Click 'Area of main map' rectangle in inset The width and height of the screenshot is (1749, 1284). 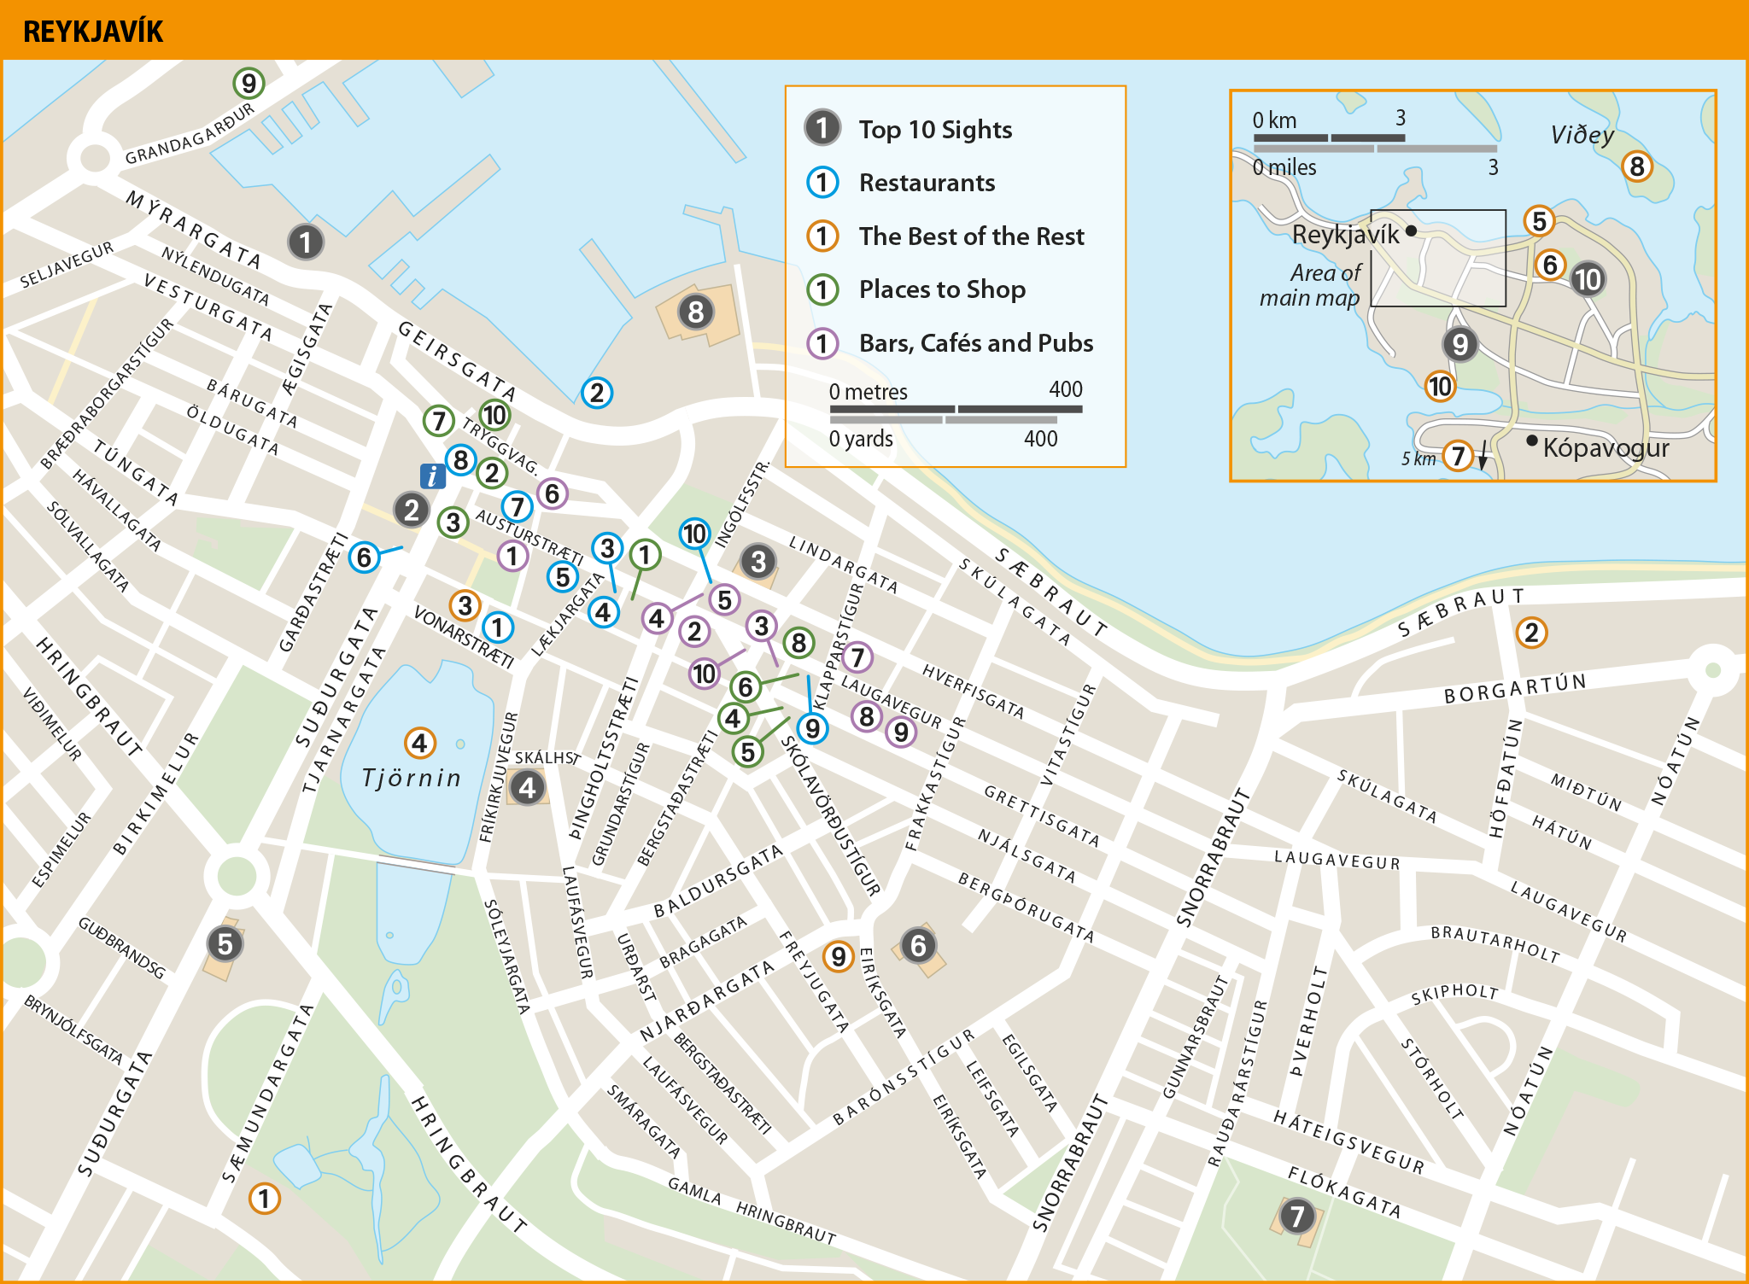click(1438, 258)
